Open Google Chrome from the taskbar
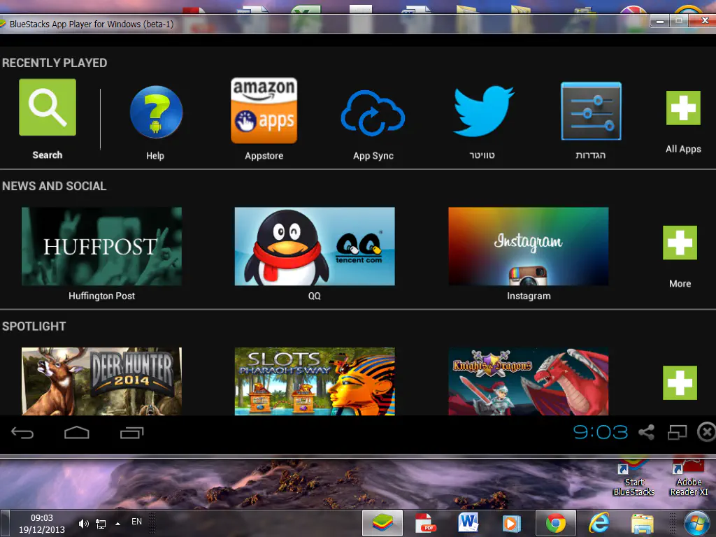The image size is (716, 537). (x=556, y=523)
